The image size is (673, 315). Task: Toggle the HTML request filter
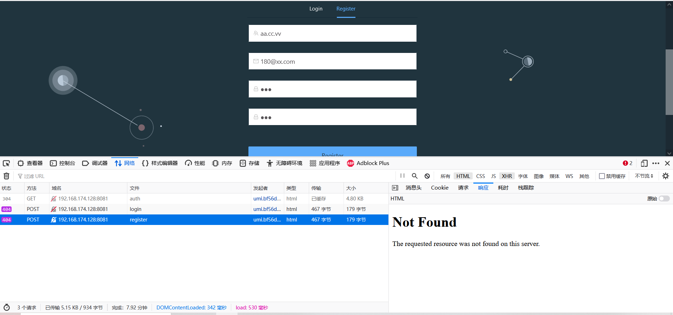pos(463,176)
